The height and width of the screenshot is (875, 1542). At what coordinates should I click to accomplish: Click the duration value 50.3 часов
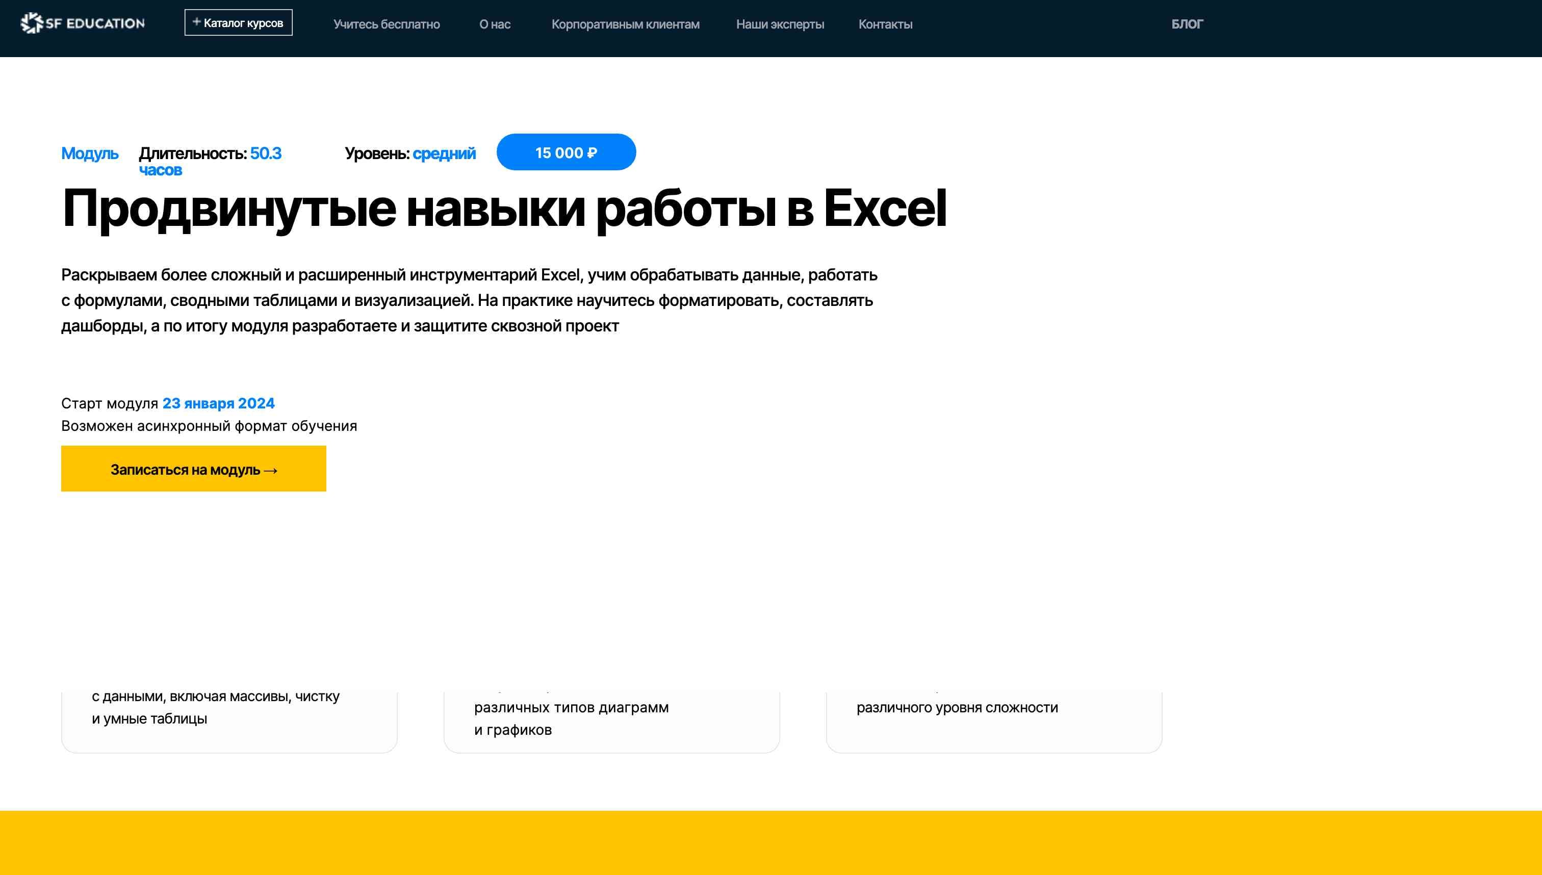point(265,154)
